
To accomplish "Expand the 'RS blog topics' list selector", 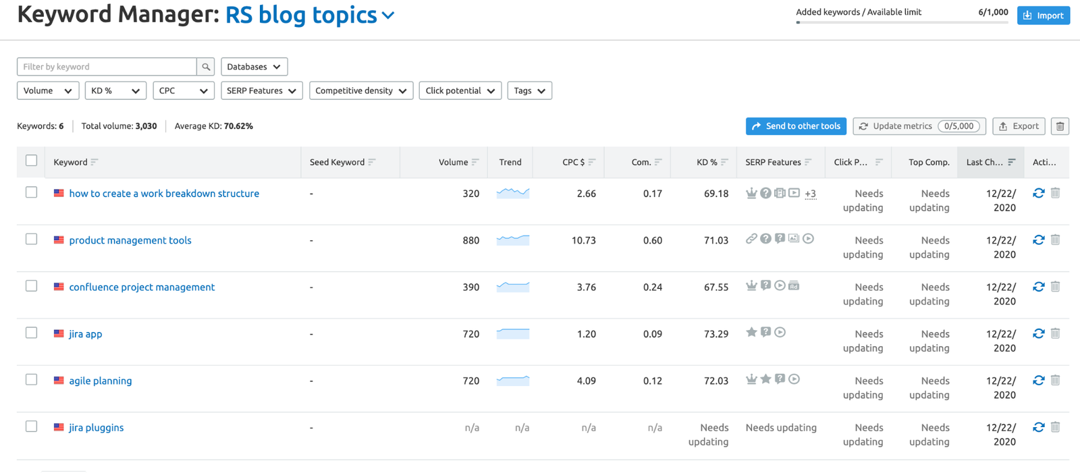I will [310, 15].
